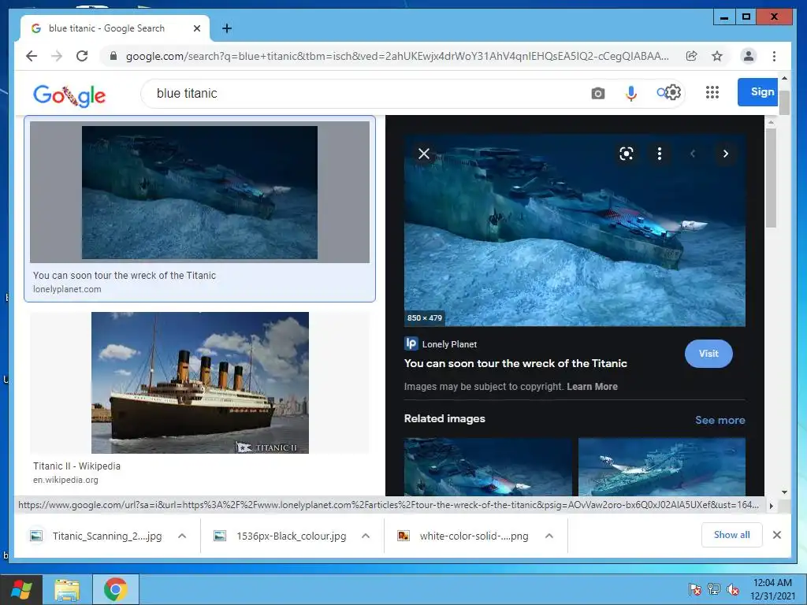Close the image preview panel

pyautogui.click(x=423, y=154)
